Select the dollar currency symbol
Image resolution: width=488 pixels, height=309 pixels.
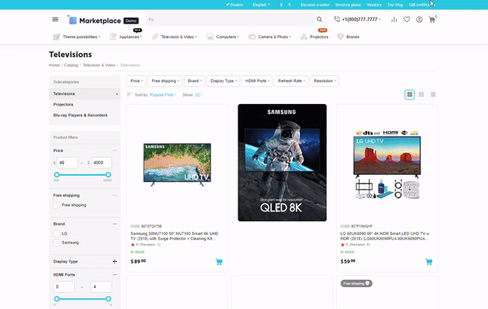[281, 5]
